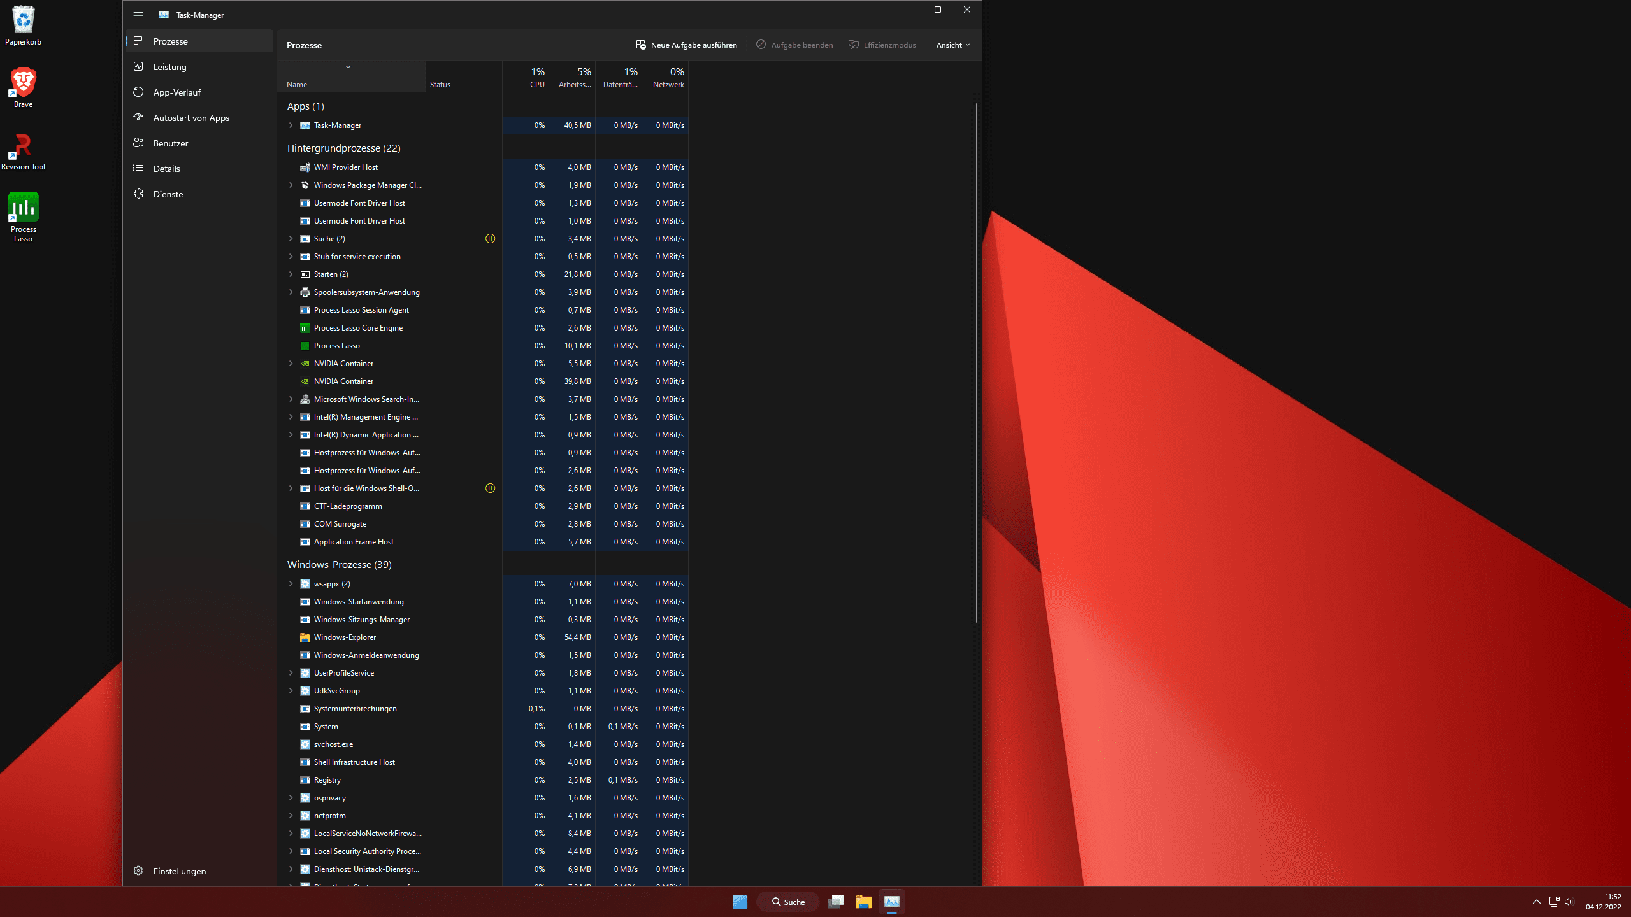Select the Brave desktop shortcut
This screenshot has width=1631, height=917.
(x=23, y=87)
